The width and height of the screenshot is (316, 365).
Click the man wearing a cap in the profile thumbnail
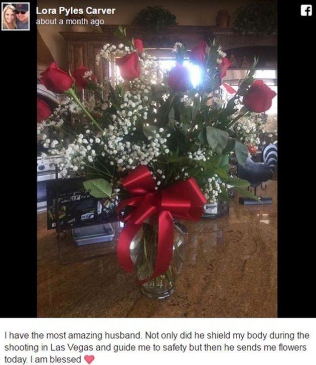click(22, 17)
